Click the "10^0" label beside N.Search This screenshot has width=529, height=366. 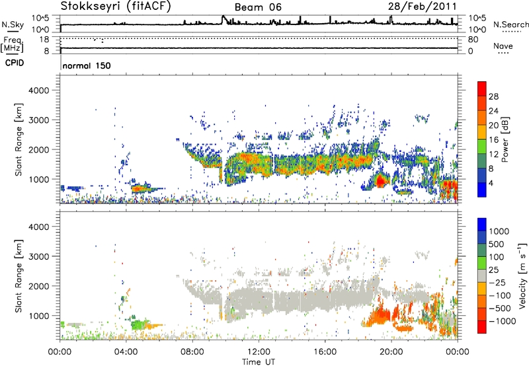(477, 30)
